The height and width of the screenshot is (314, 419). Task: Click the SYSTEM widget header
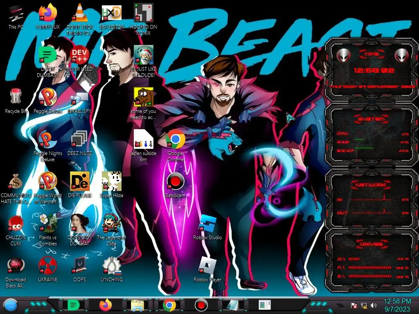(x=372, y=119)
